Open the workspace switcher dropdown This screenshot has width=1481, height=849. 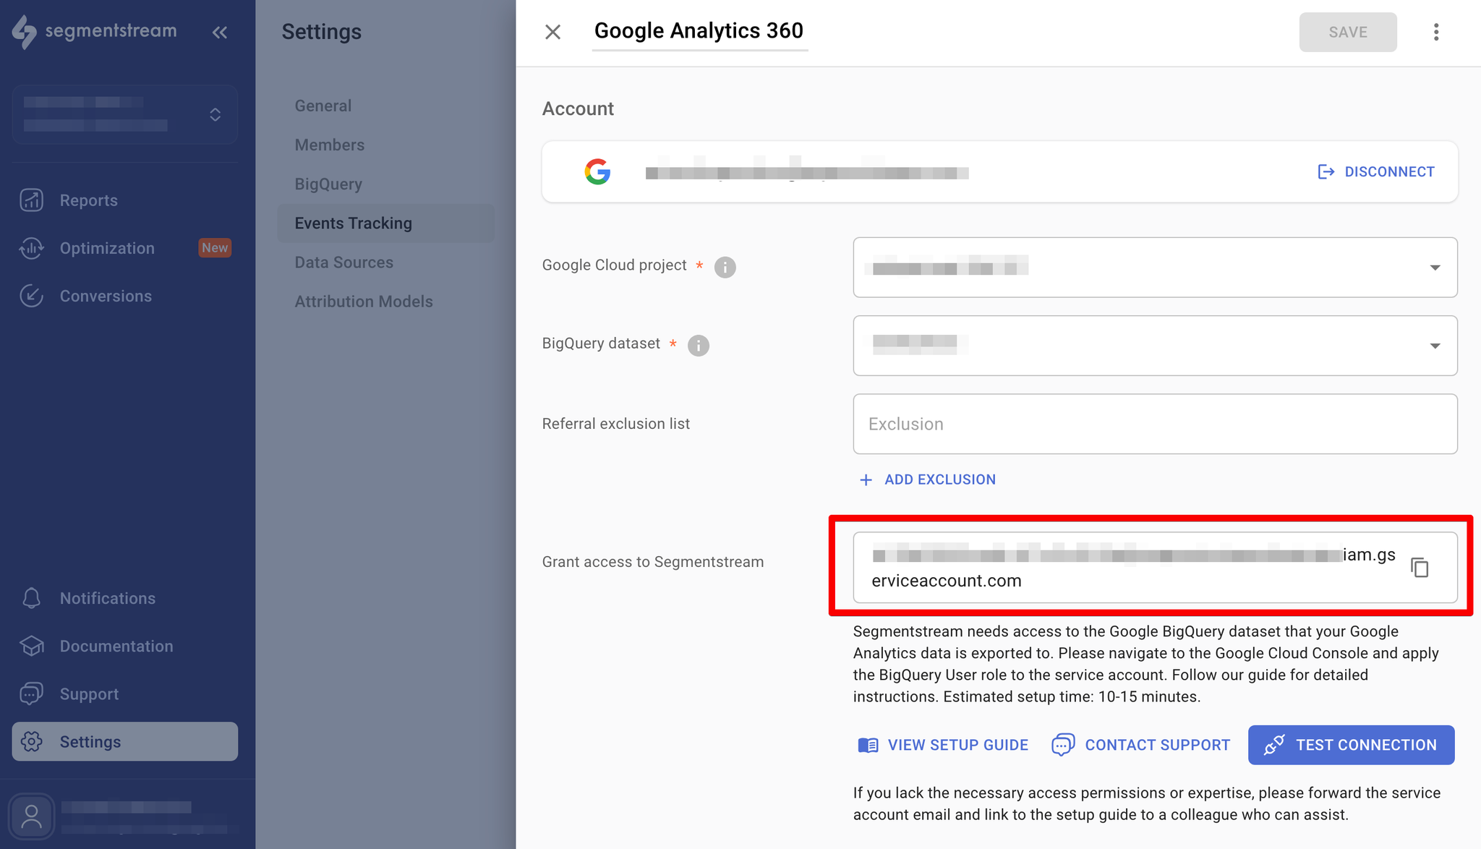(124, 114)
